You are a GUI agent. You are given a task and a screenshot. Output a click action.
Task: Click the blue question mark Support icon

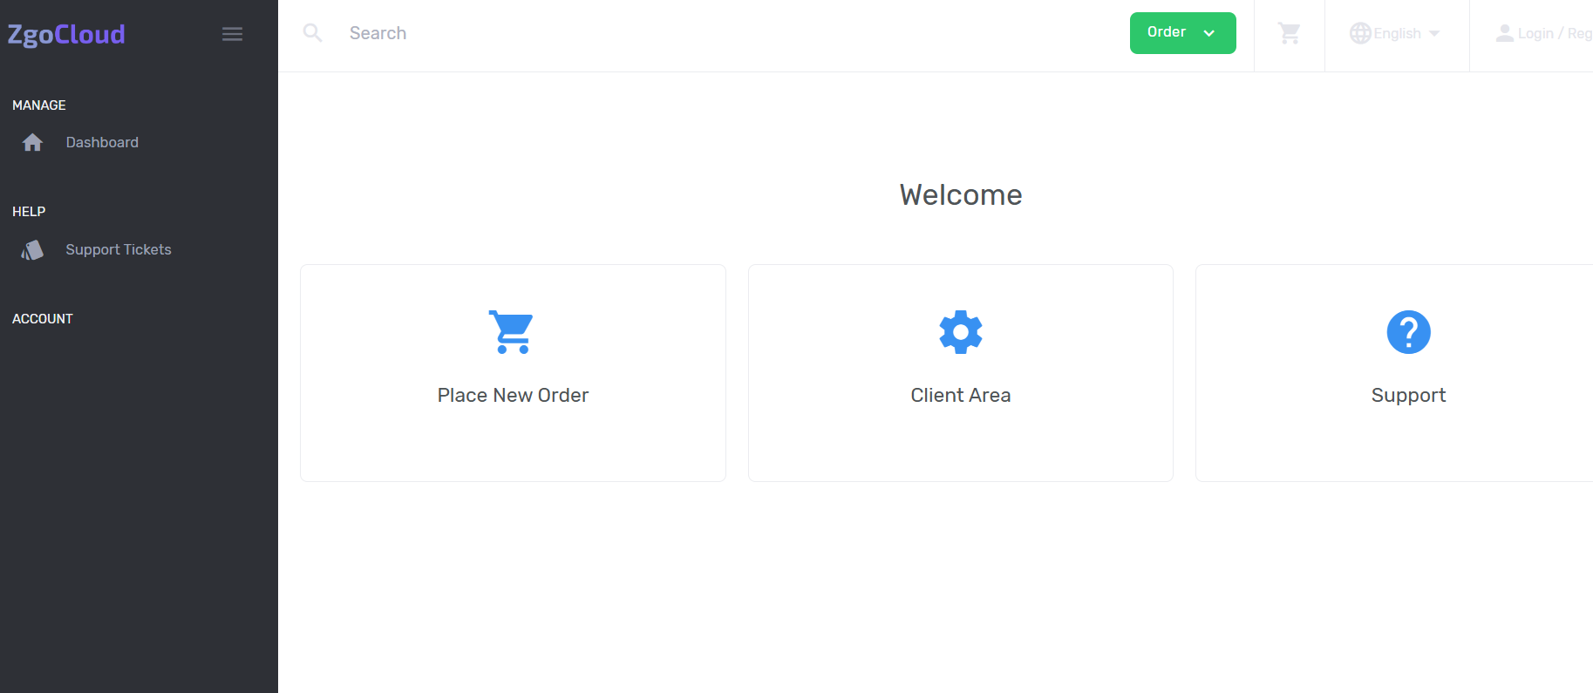pyautogui.click(x=1408, y=332)
